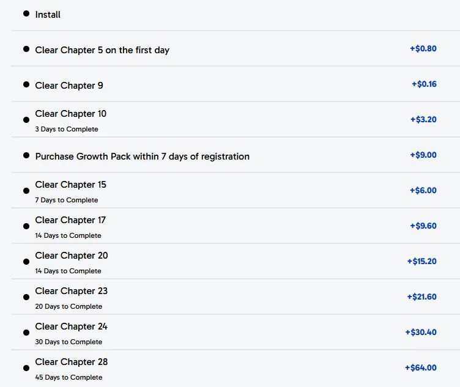Click the bullet beside Install

26,13
